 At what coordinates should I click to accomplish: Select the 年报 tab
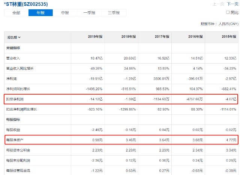click(x=40, y=13)
